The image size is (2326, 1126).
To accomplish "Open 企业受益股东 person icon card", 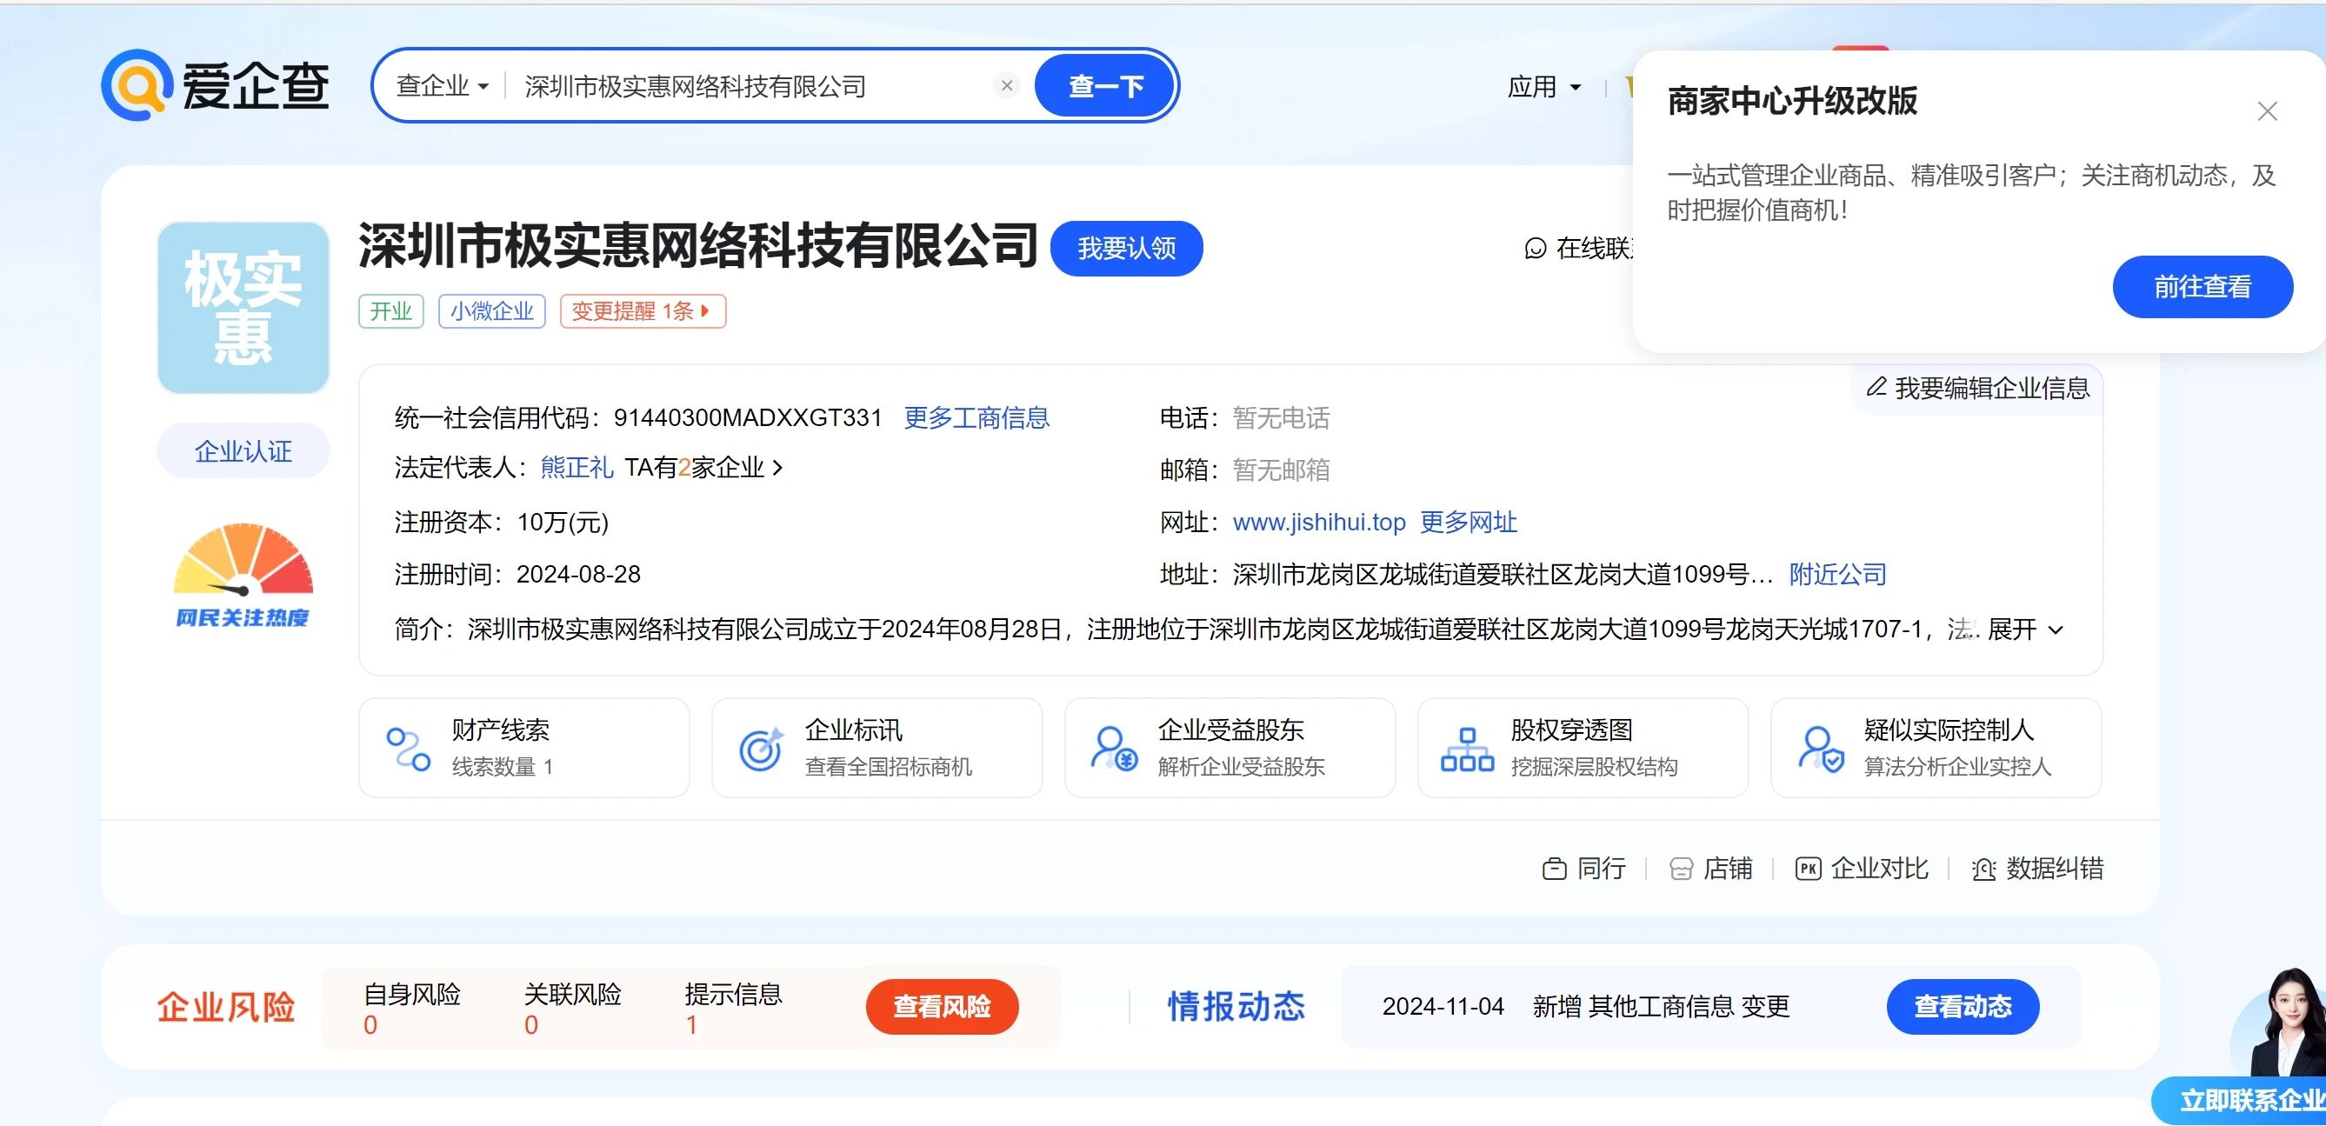I will click(x=1113, y=750).
